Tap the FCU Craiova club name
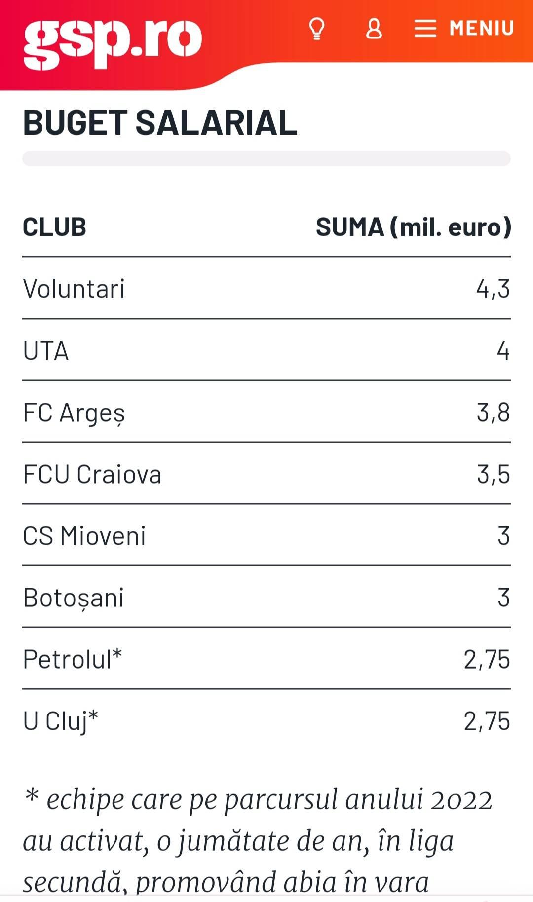This screenshot has width=533, height=902. coord(92,475)
